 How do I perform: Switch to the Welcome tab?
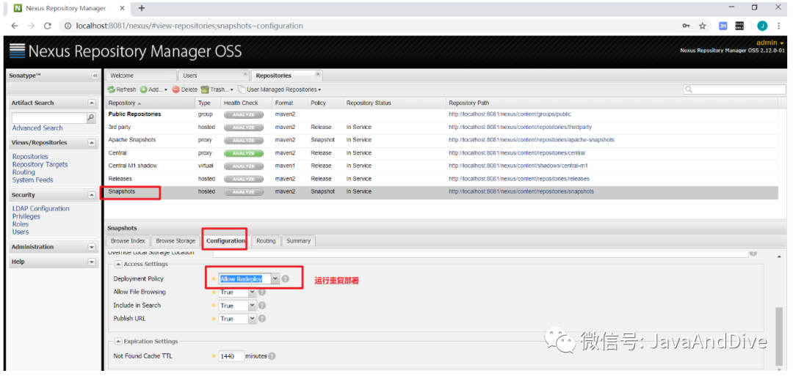click(x=140, y=75)
